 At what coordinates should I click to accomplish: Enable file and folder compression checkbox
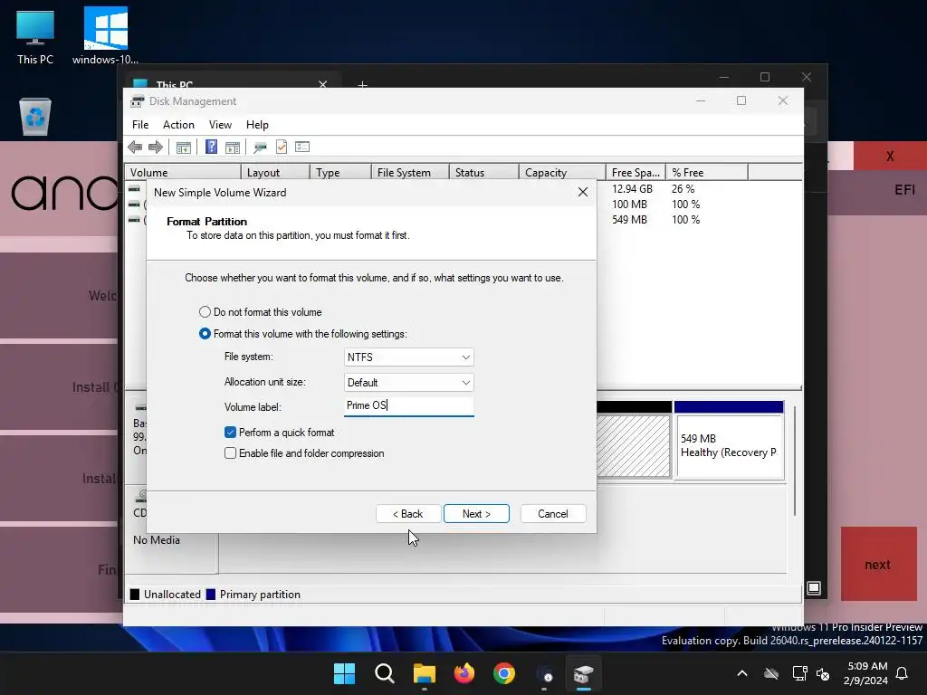pos(231,453)
